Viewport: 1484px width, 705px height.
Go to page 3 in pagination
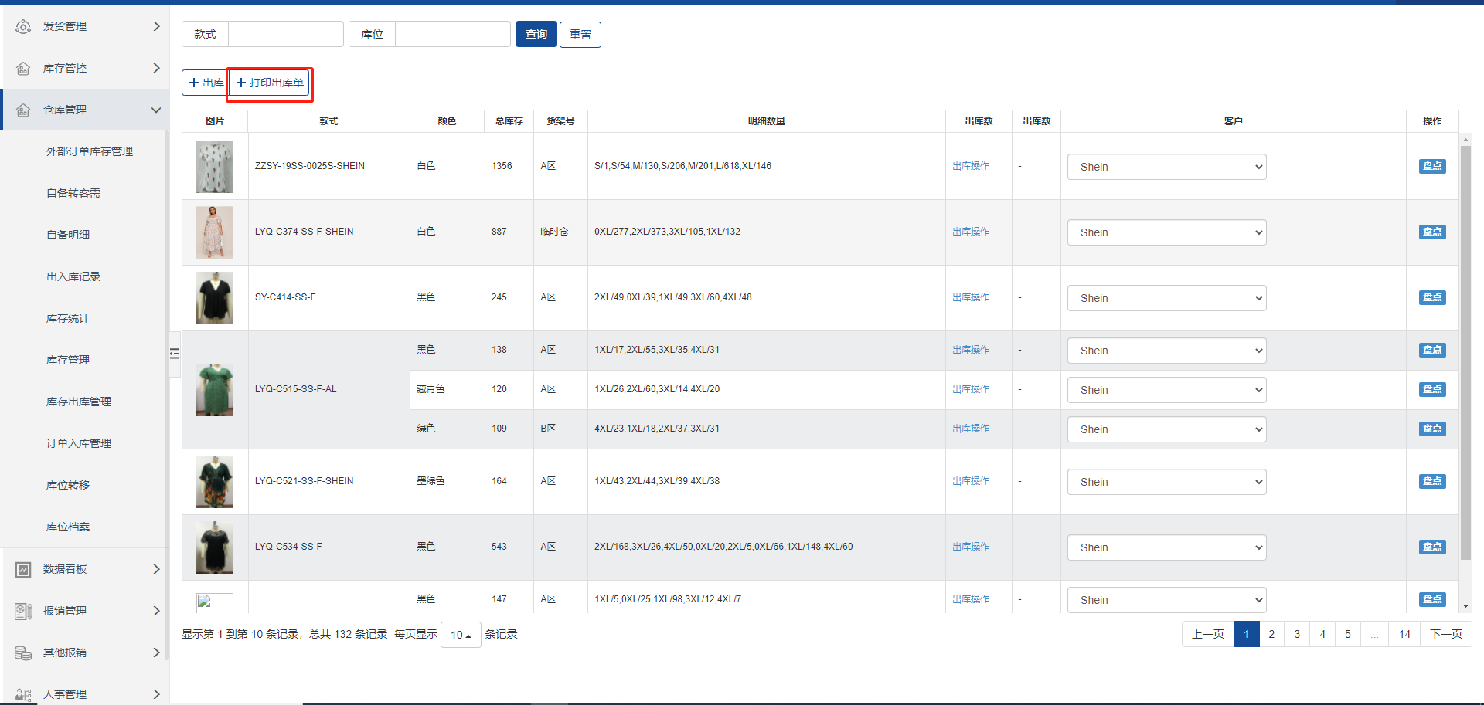coord(1297,634)
